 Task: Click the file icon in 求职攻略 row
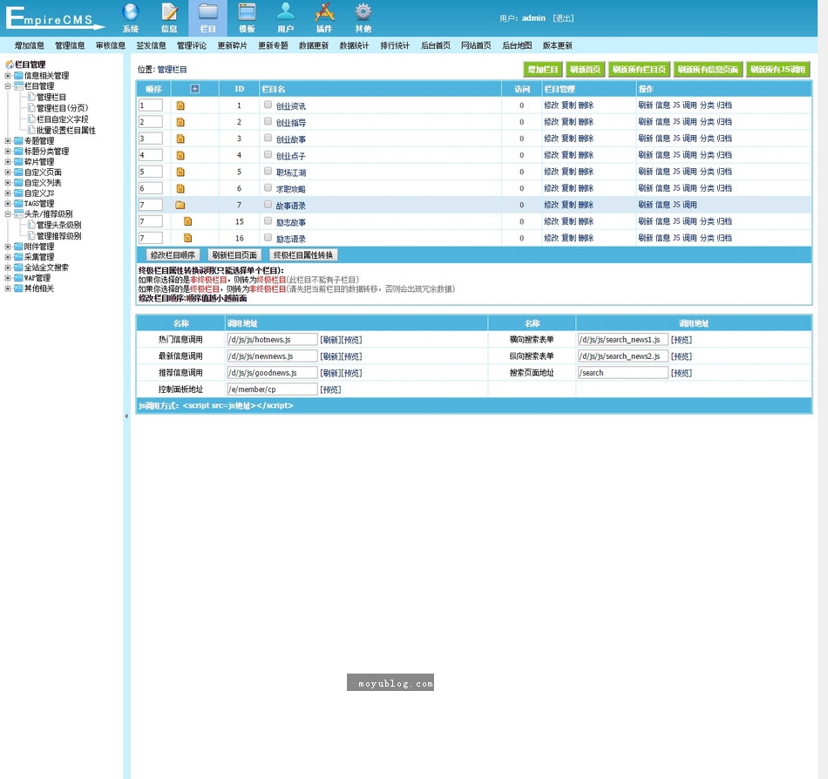180,188
